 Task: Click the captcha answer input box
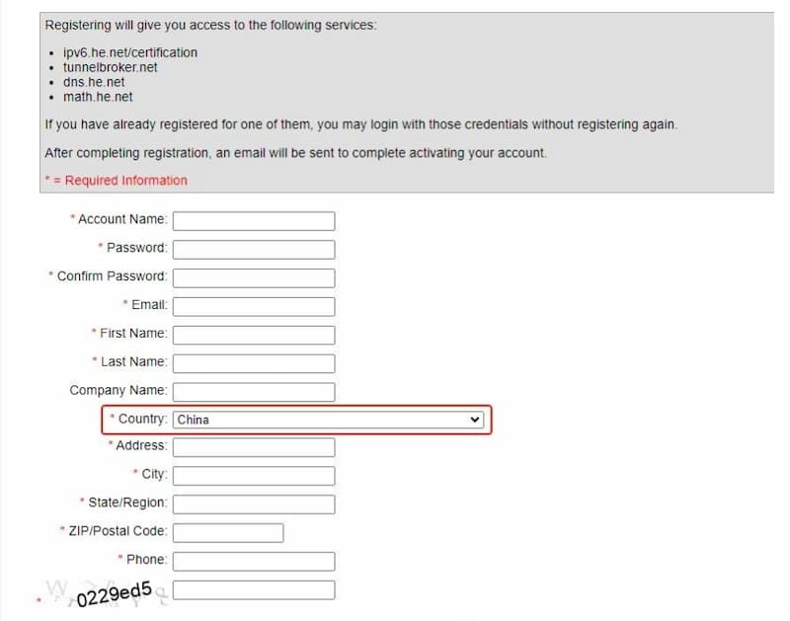254,590
